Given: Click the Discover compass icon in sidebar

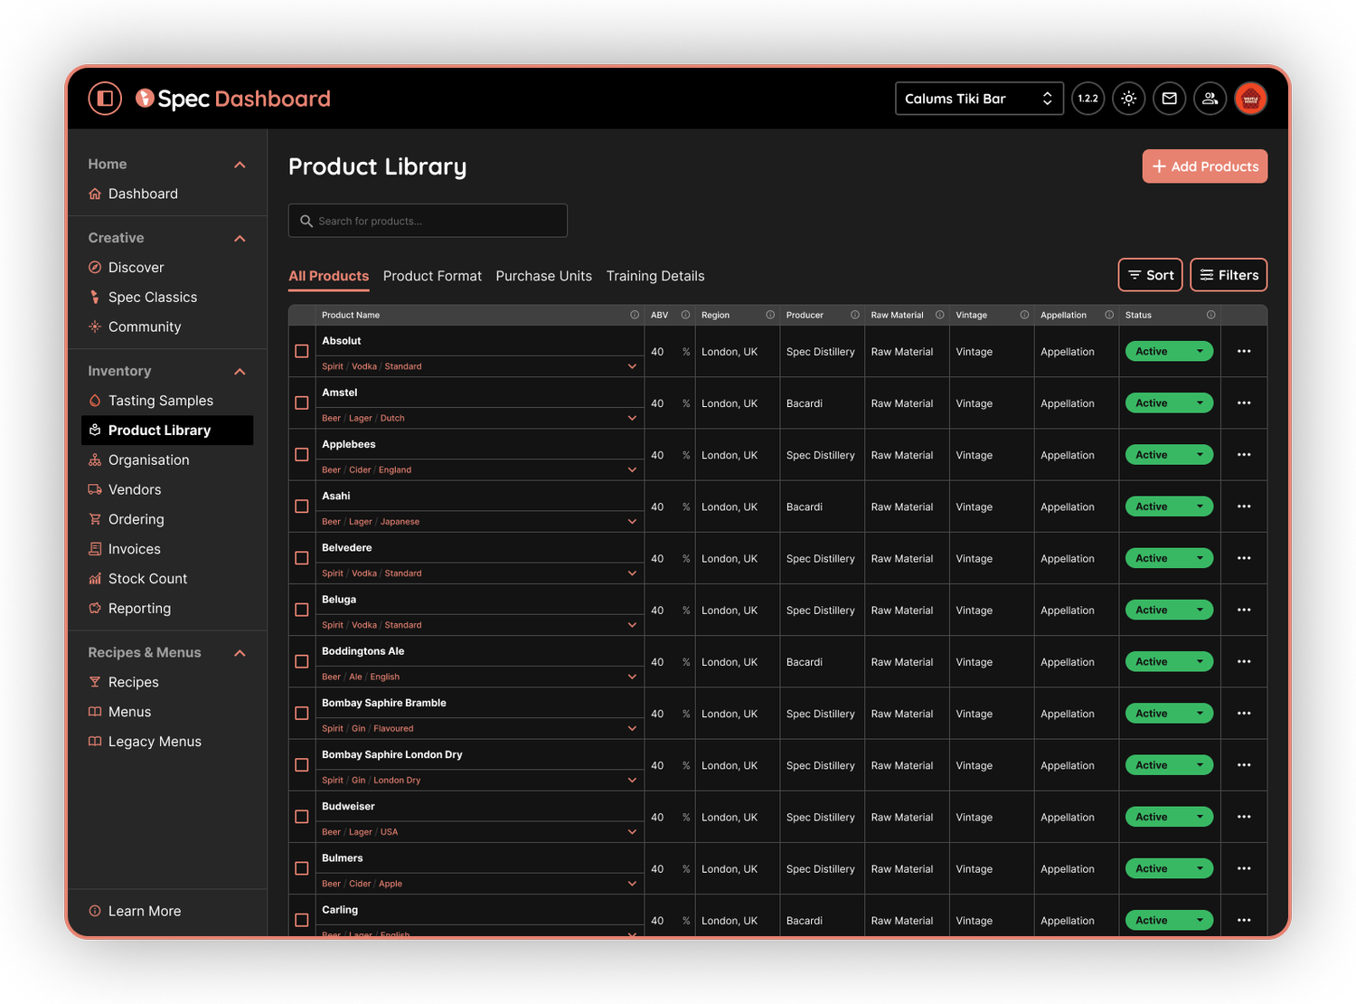Looking at the screenshot, I should coord(95,267).
